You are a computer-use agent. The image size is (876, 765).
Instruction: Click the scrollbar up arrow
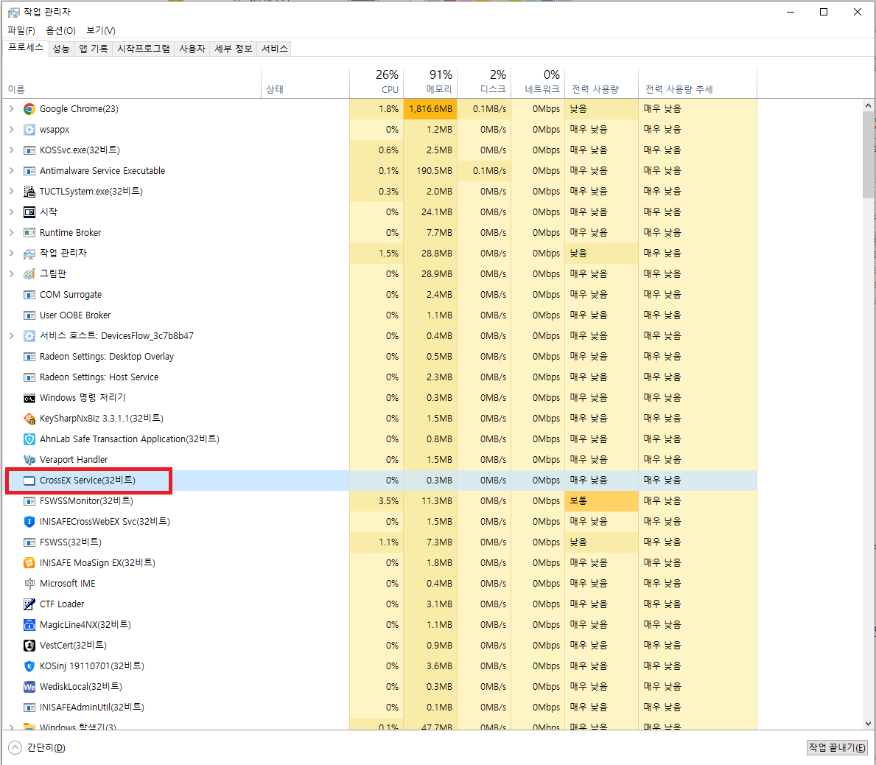[x=868, y=105]
